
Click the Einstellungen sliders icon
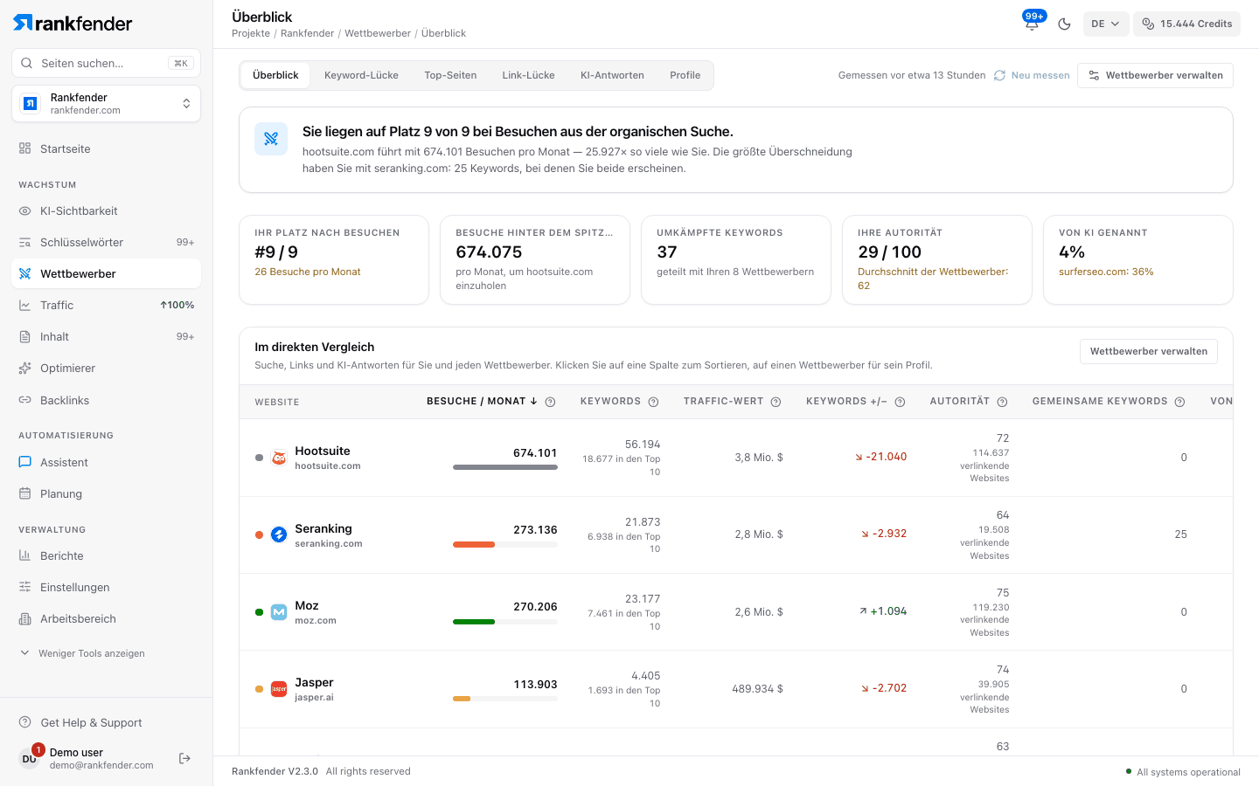pos(24,587)
